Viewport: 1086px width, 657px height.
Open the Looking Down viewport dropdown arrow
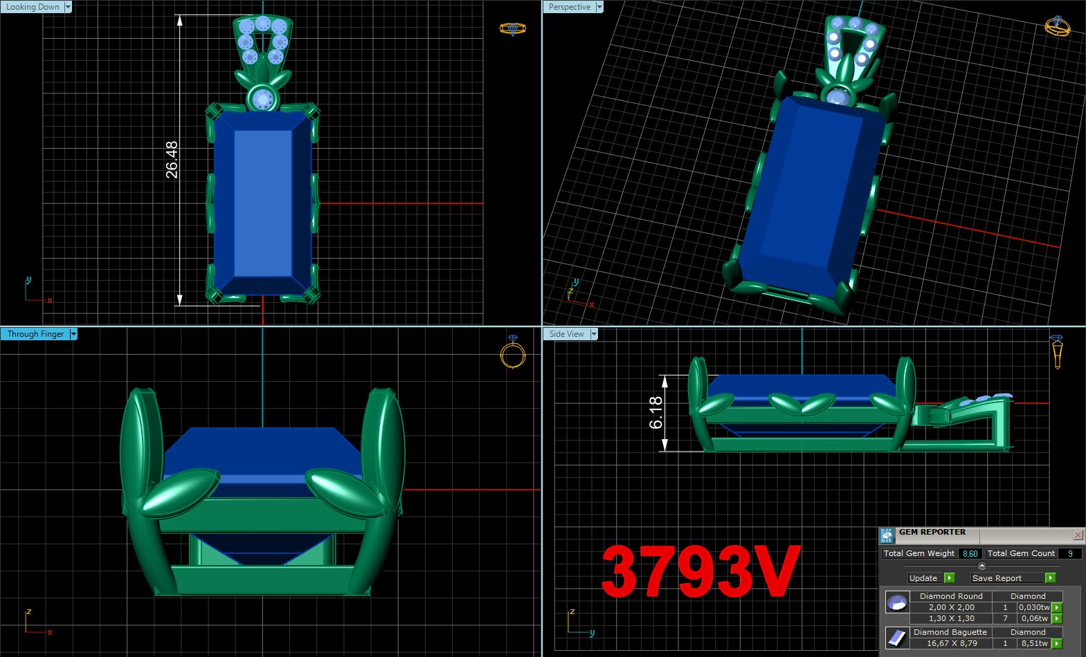[68, 7]
